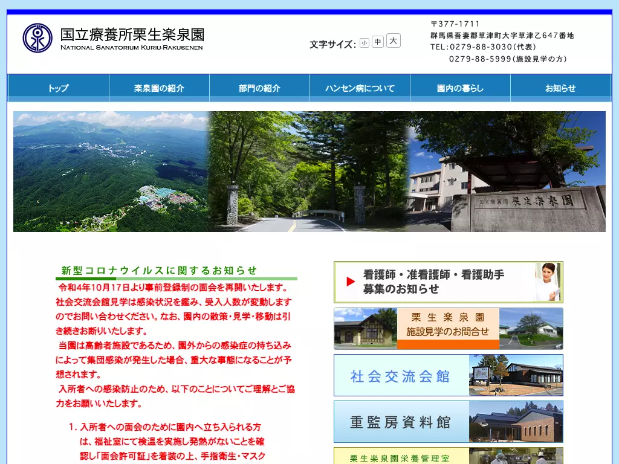Select medium text size 中 button

[378, 42]
